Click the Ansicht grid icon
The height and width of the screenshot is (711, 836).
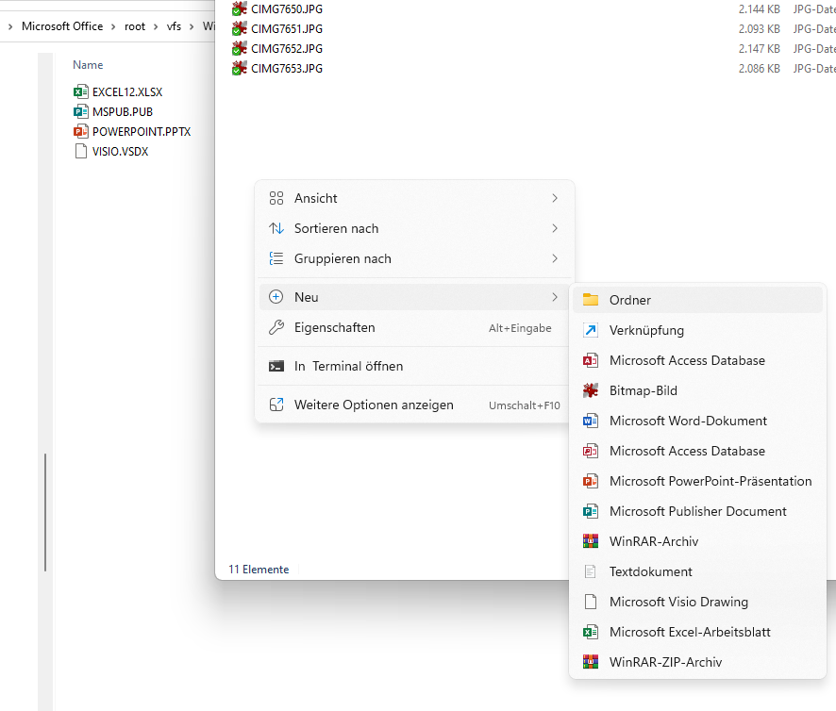pos(276,198)
